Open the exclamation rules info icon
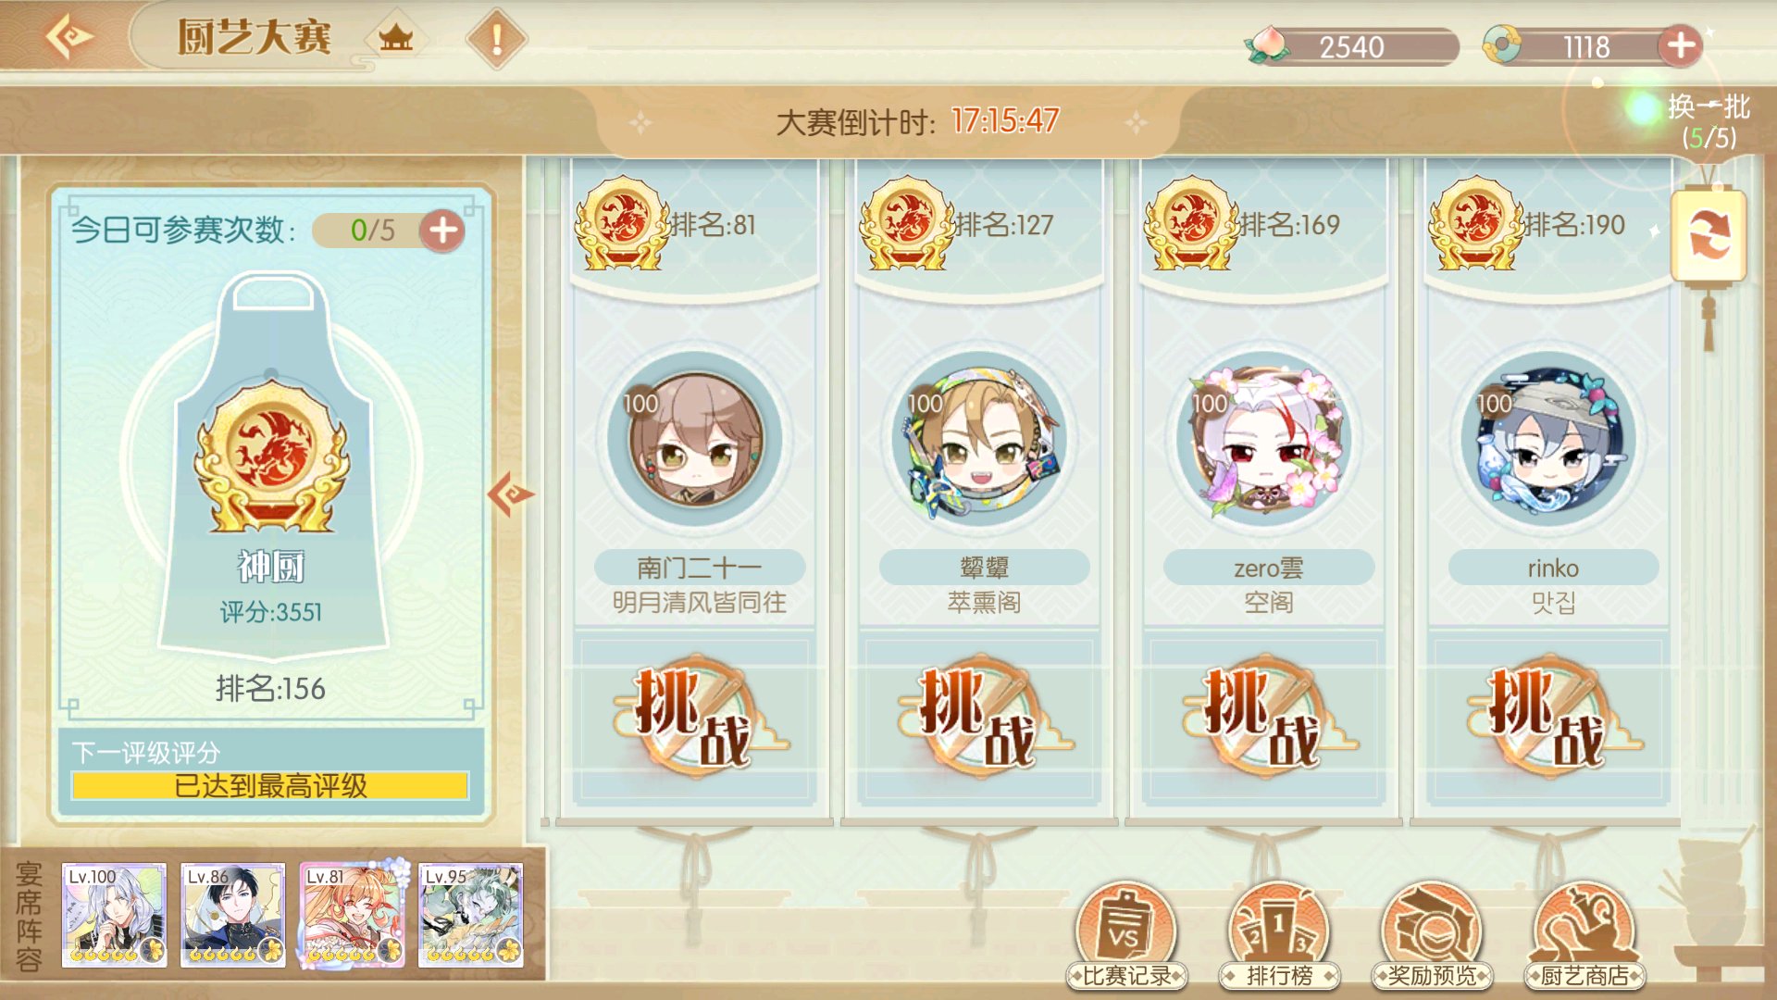1777x1000 pixels. coord(496,39)
